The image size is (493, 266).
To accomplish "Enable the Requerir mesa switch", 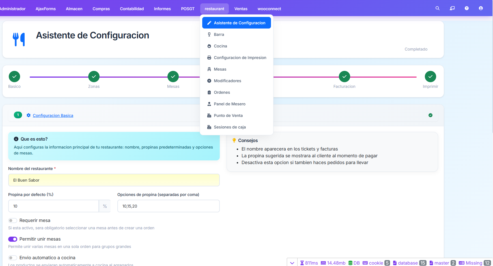I will pyautogui.click(x=13, y=221).
